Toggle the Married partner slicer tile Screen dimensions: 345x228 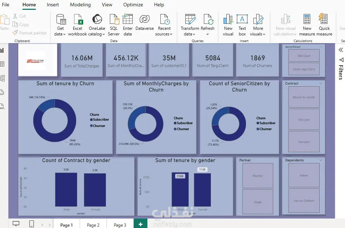pos(258,176)
